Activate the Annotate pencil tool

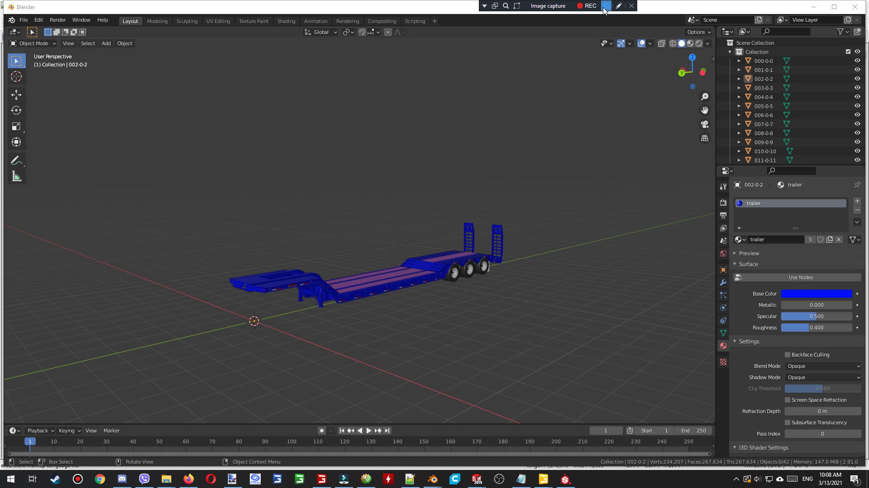pyautogui.click(x=16, y=161)
